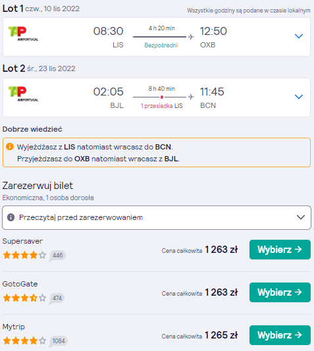This screenshot has width=314, height=351.
Task: Select the Mytrip offer with Wybierz
Action: coord(280,335)
